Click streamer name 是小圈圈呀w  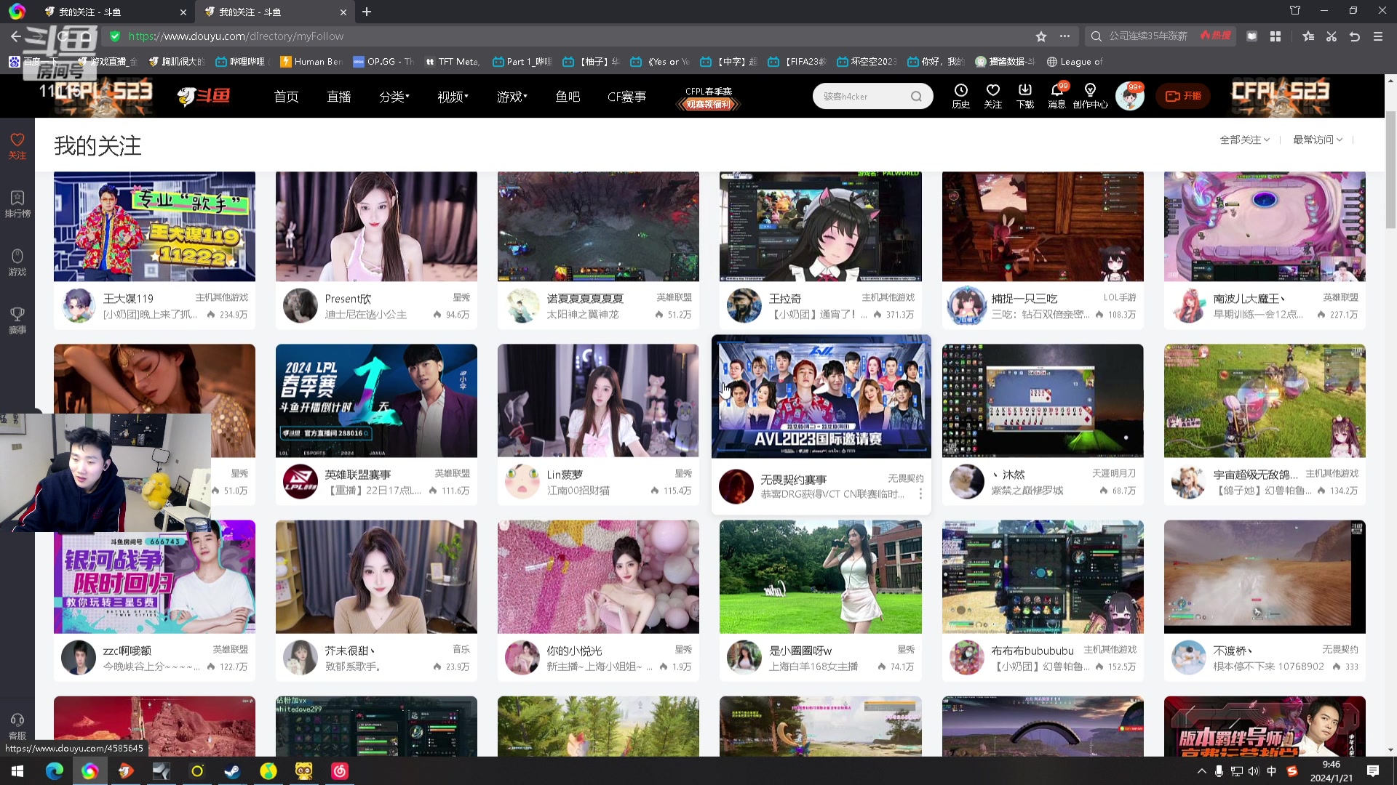(x=800, y=651)
